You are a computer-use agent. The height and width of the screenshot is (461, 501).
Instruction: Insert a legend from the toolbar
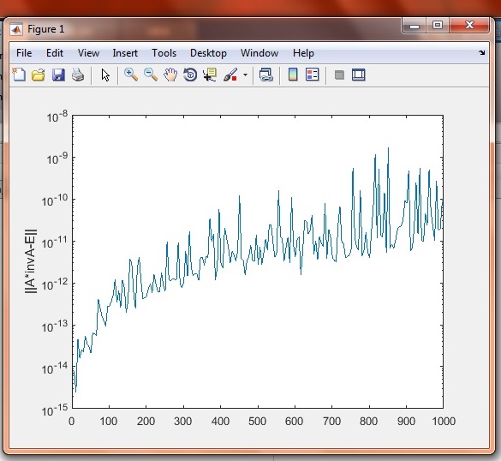click(313, 75)
